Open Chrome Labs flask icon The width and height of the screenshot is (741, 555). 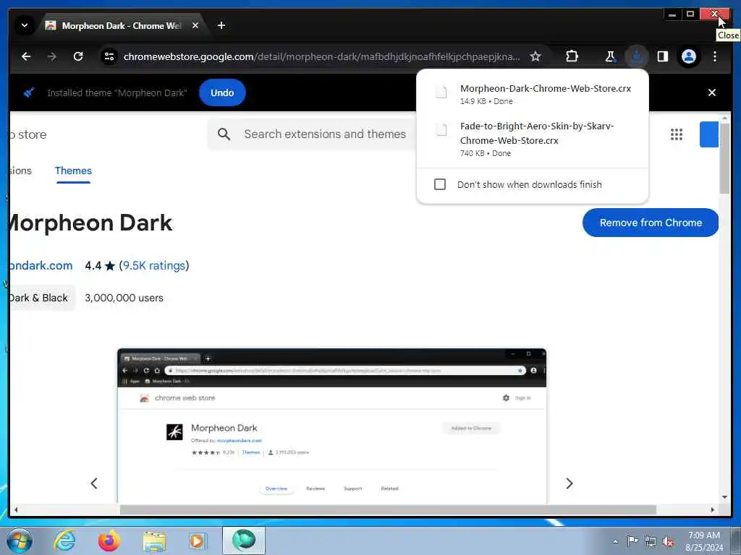click(610, 56)
